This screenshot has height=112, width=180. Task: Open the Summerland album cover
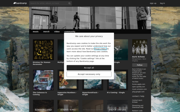pyautogui.click(x=43, y=106)
